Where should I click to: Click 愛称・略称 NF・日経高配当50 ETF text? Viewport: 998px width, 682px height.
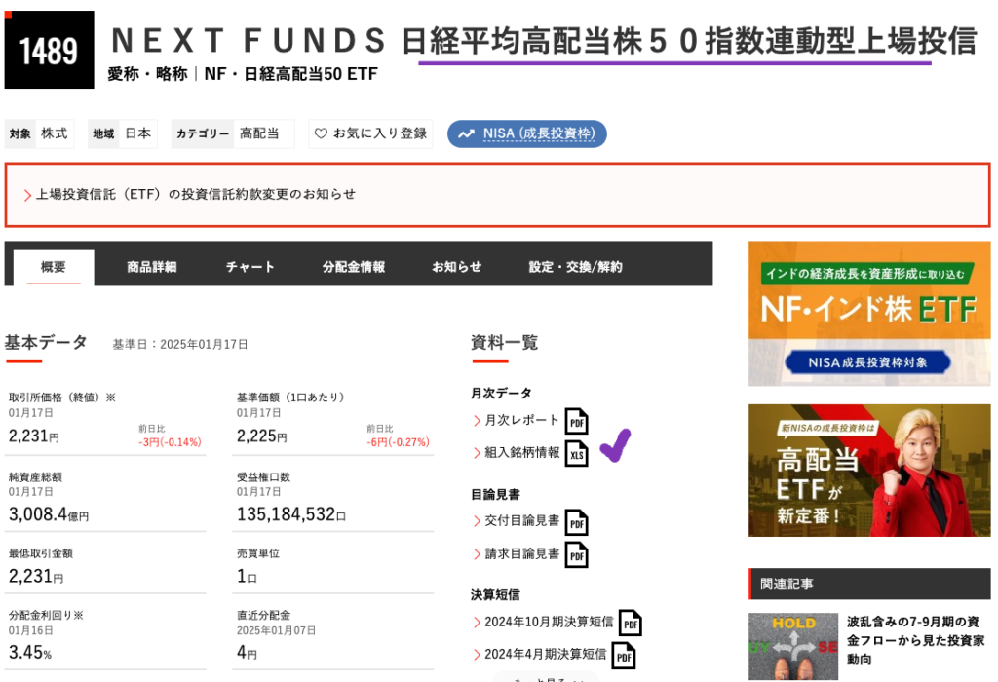tap(243, 74)
